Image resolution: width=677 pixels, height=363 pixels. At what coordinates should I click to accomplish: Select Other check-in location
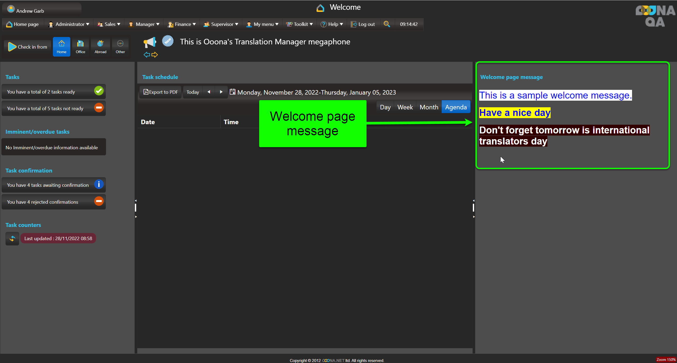pyautogui.click(x=120, y=47)
